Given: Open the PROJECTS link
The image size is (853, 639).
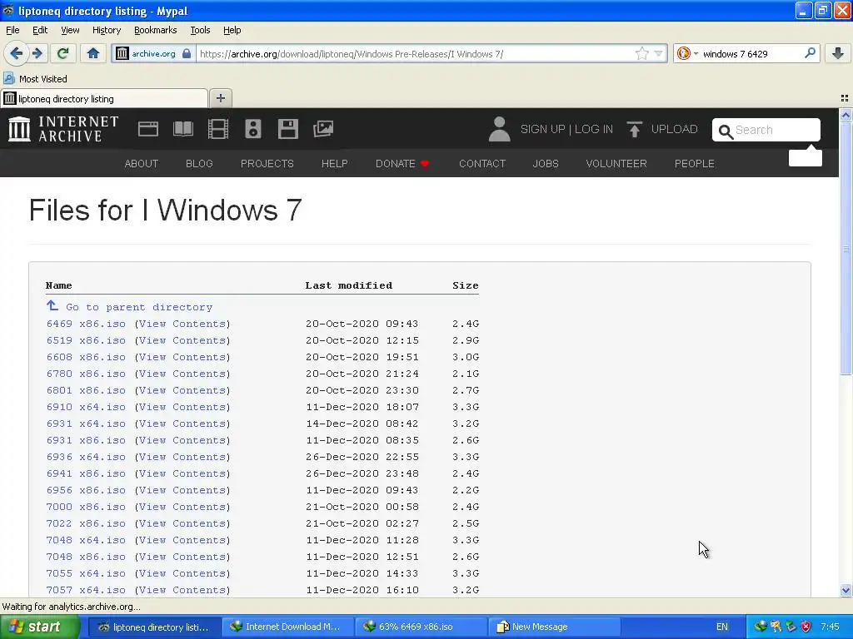Looking at the screenshot, I should click(267, 164).
